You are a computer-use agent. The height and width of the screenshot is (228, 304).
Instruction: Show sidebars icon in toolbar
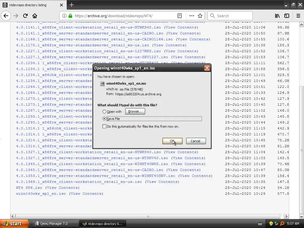[x=287, y=16]
